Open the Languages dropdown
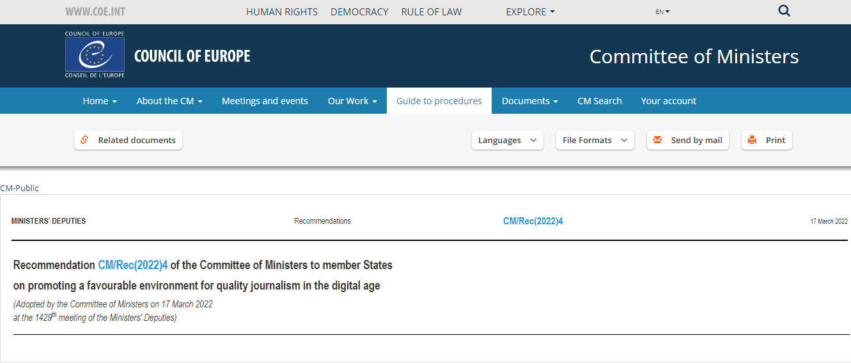This screenshot has height=363, width=851. pyautogui.click(x=508, y=140)
